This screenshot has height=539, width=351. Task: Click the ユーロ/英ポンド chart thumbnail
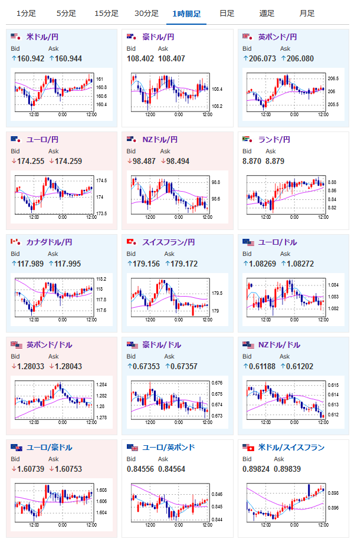(177, 505)
